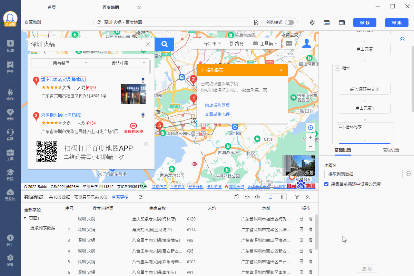Open the 云监控 (Cloud monitor) sidebar icon

[x=10, y=195]
